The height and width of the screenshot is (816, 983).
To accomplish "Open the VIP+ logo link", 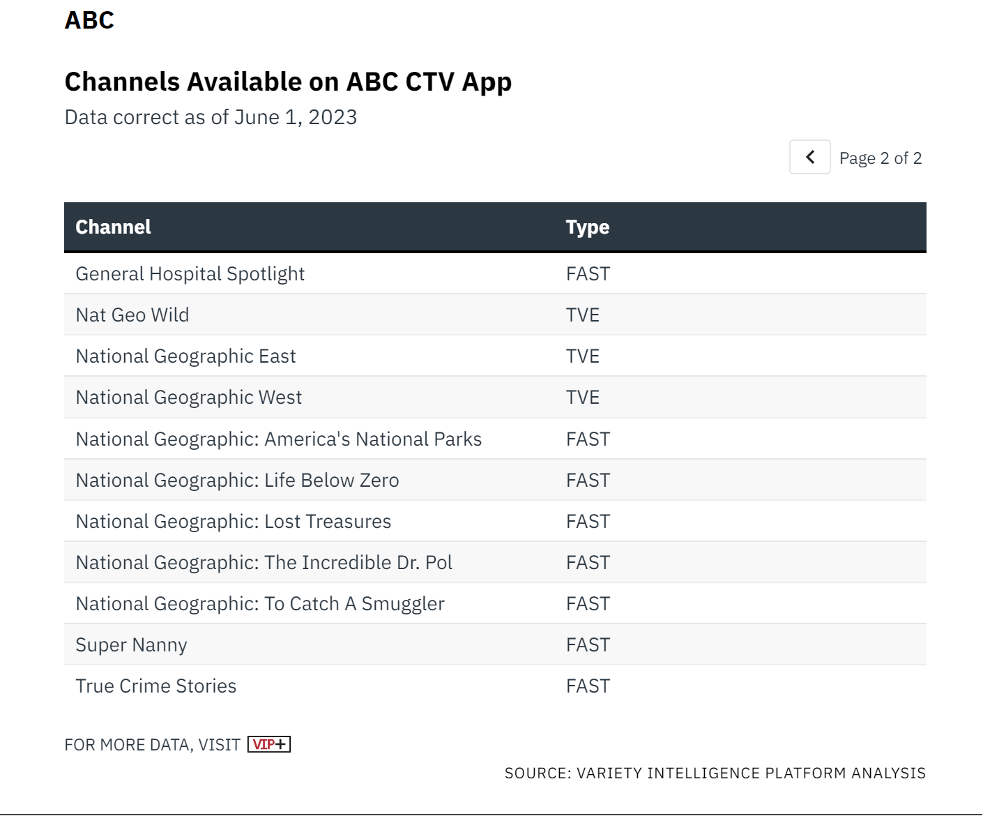I will 269,744.
